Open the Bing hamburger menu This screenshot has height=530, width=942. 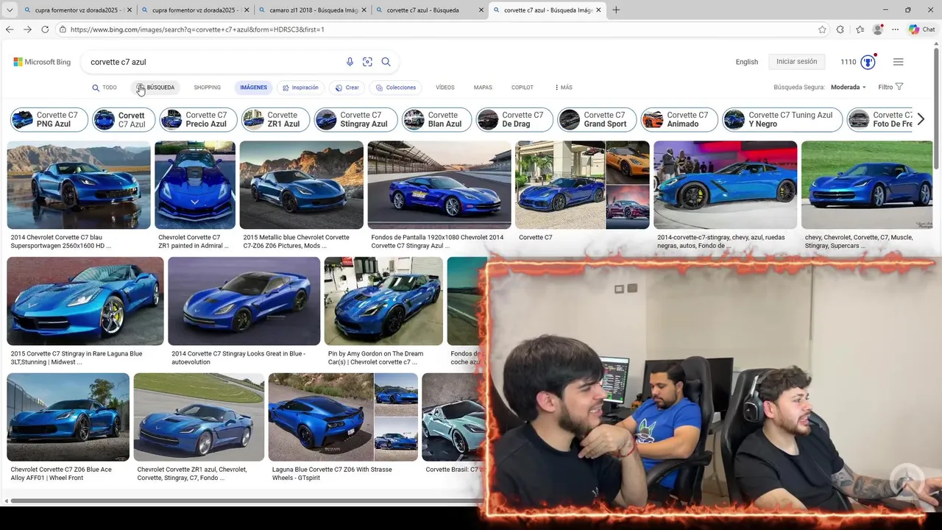point(898,62)
